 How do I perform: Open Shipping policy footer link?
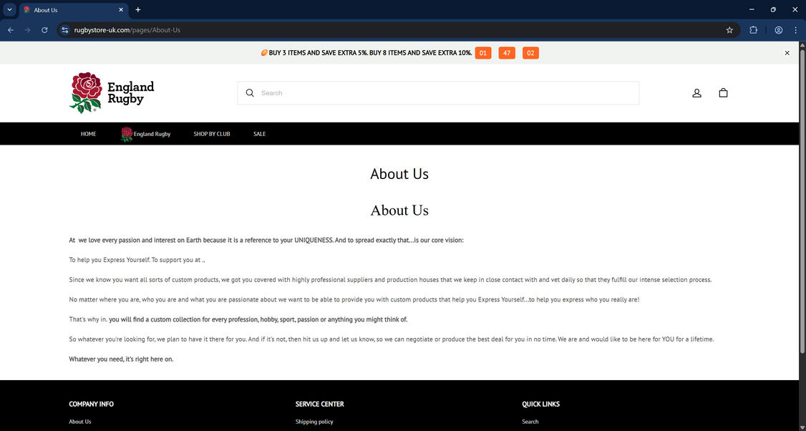point(314,422)
